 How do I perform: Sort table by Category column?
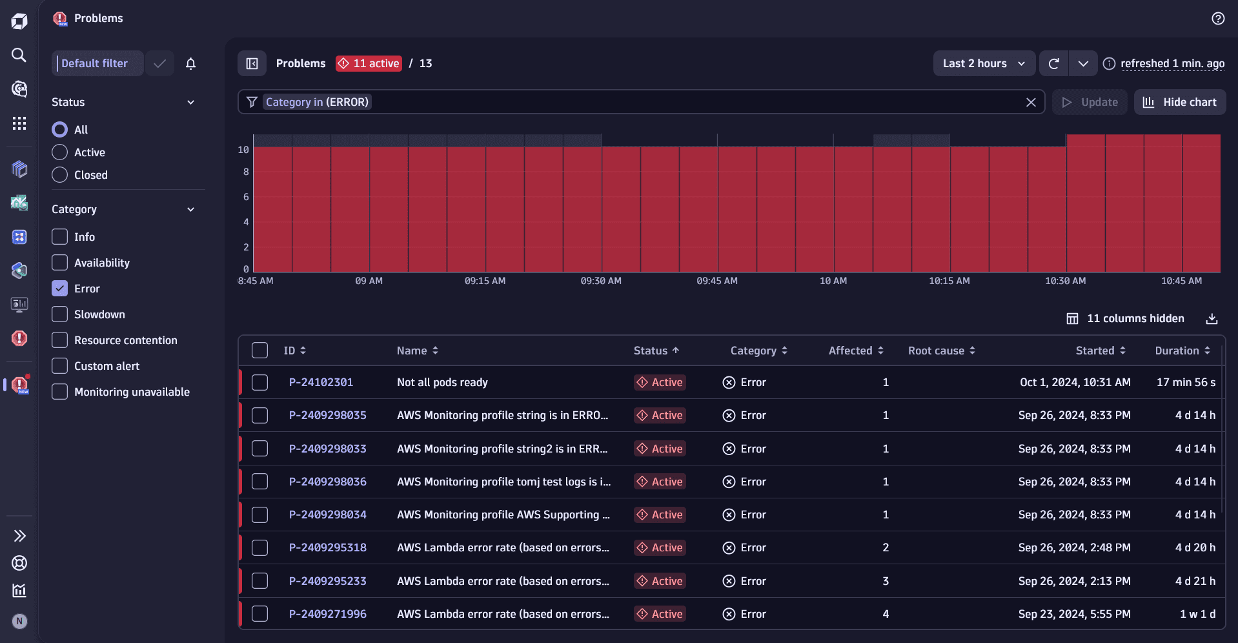click(759, 351)
